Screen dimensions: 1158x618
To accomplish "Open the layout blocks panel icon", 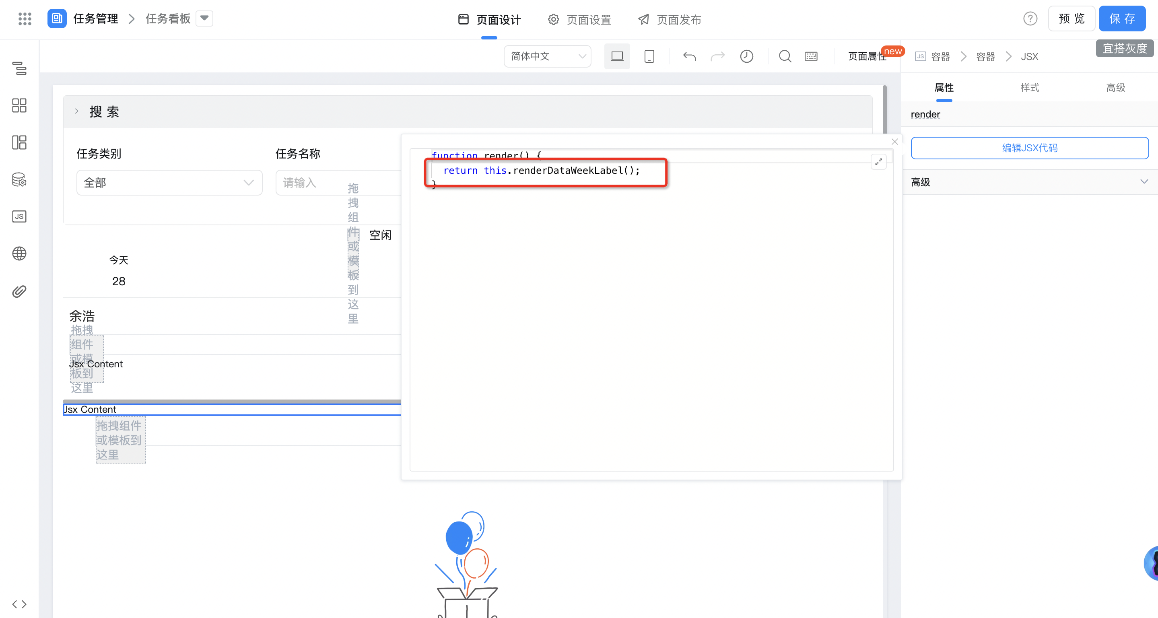I will [x=19, y=142].
